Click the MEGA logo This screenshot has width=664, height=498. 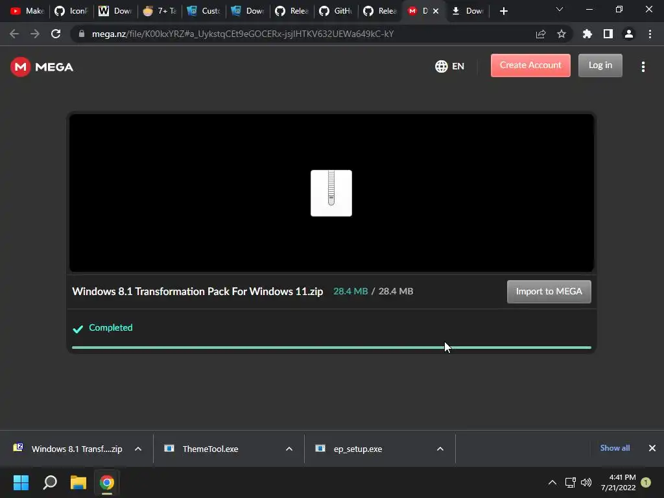(x=41, y=67)
